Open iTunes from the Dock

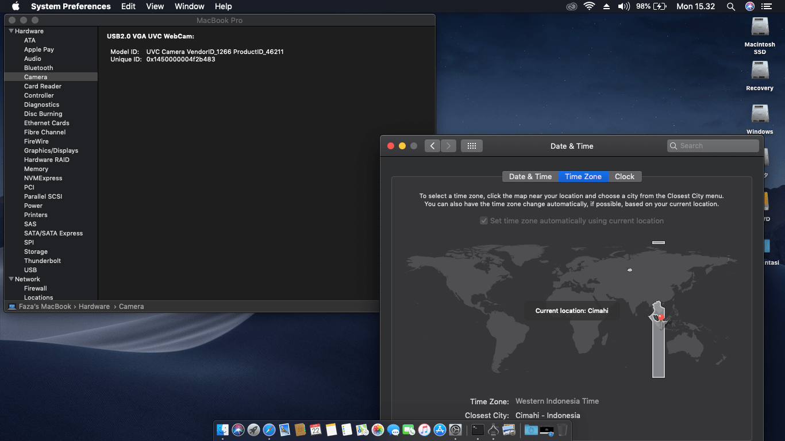coord(424,430)
